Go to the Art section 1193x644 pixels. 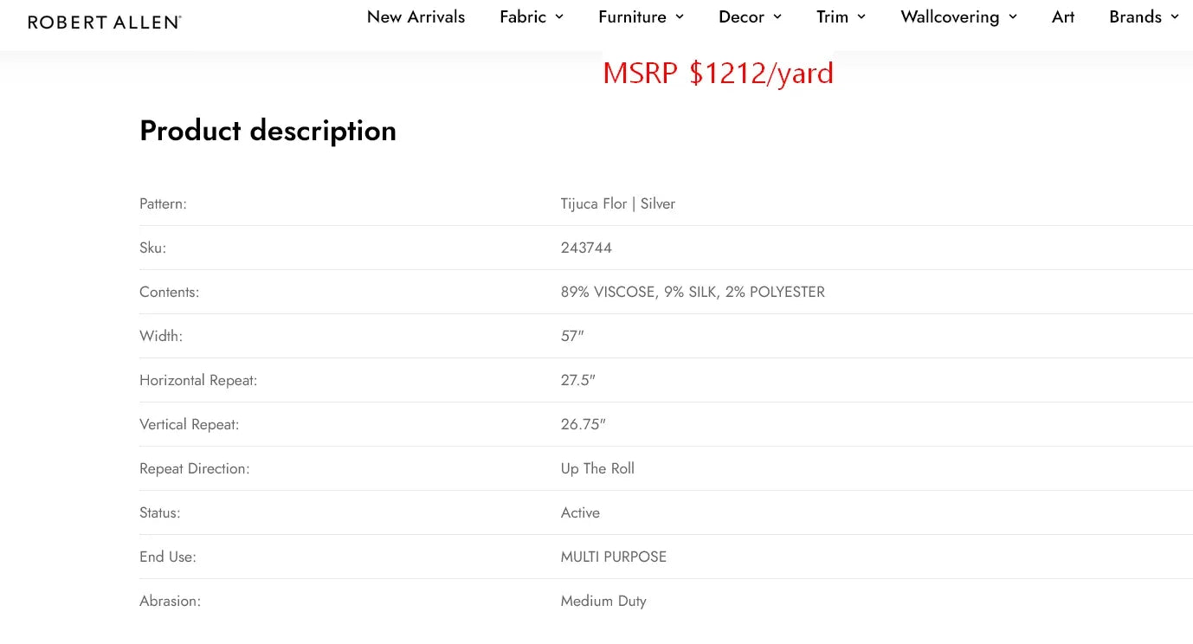pyautogui.click(x=1063, y=17)
